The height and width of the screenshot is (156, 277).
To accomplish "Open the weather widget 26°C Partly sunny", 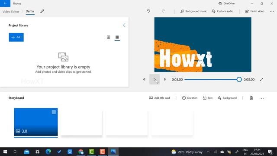I will point(187,152).
